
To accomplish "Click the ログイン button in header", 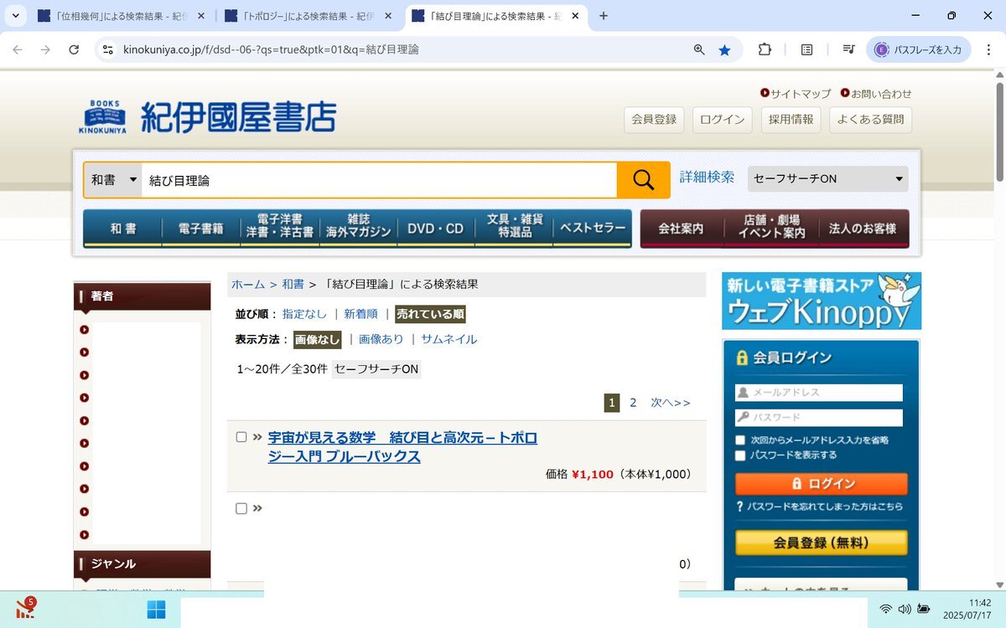I will tap(723, 120).
